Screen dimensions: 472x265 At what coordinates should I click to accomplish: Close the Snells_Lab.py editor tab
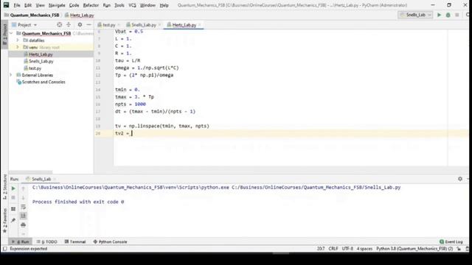pyautogui.click(x=160, y=25)
